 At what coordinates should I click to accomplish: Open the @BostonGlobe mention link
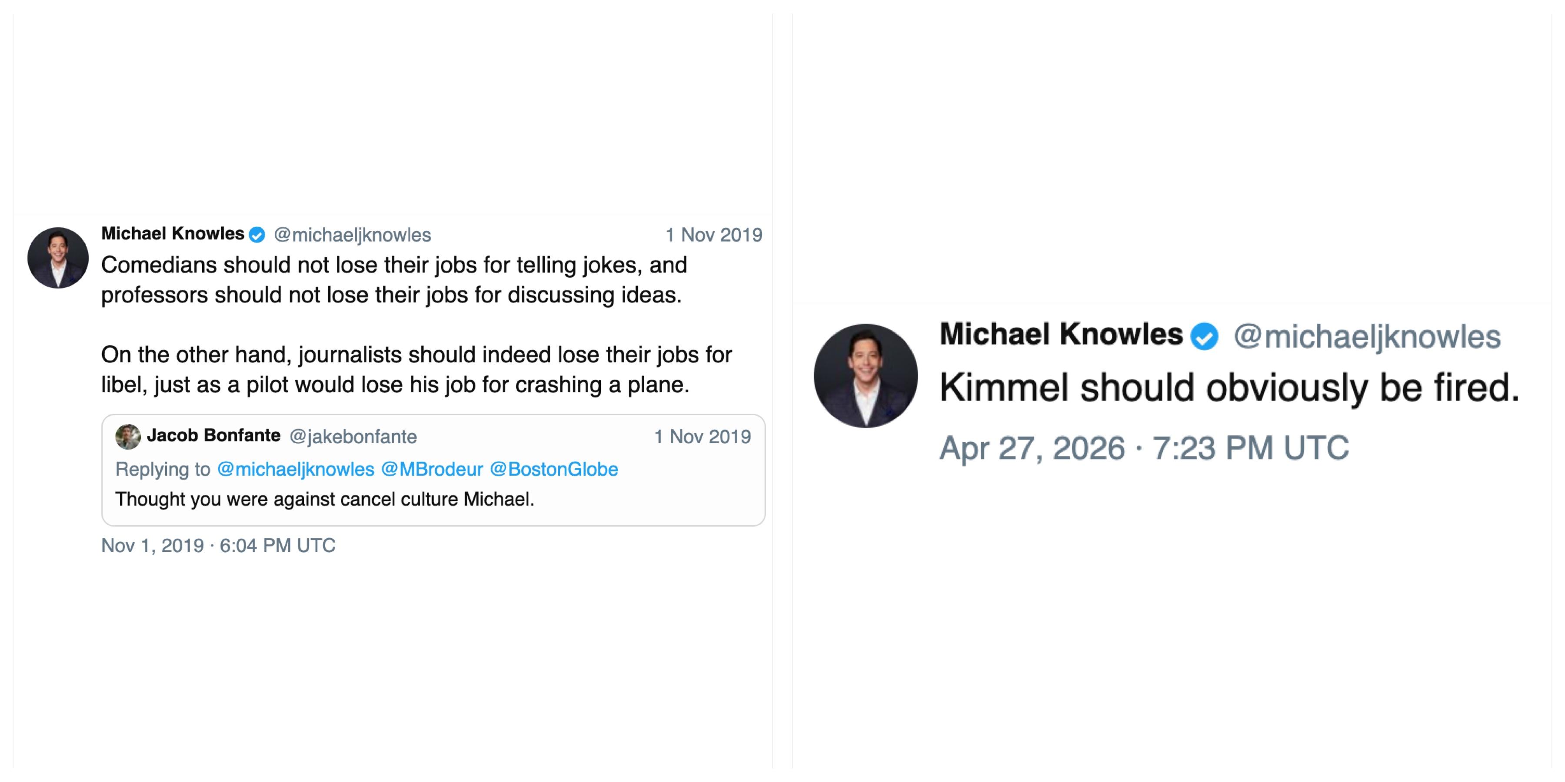click(553, 469)
